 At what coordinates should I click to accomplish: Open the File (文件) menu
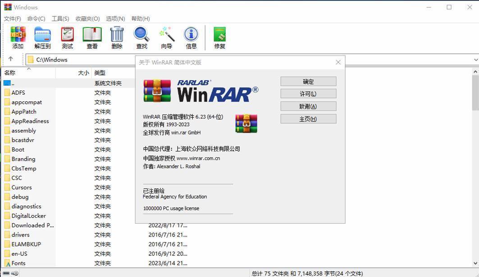tap(12, 18)
